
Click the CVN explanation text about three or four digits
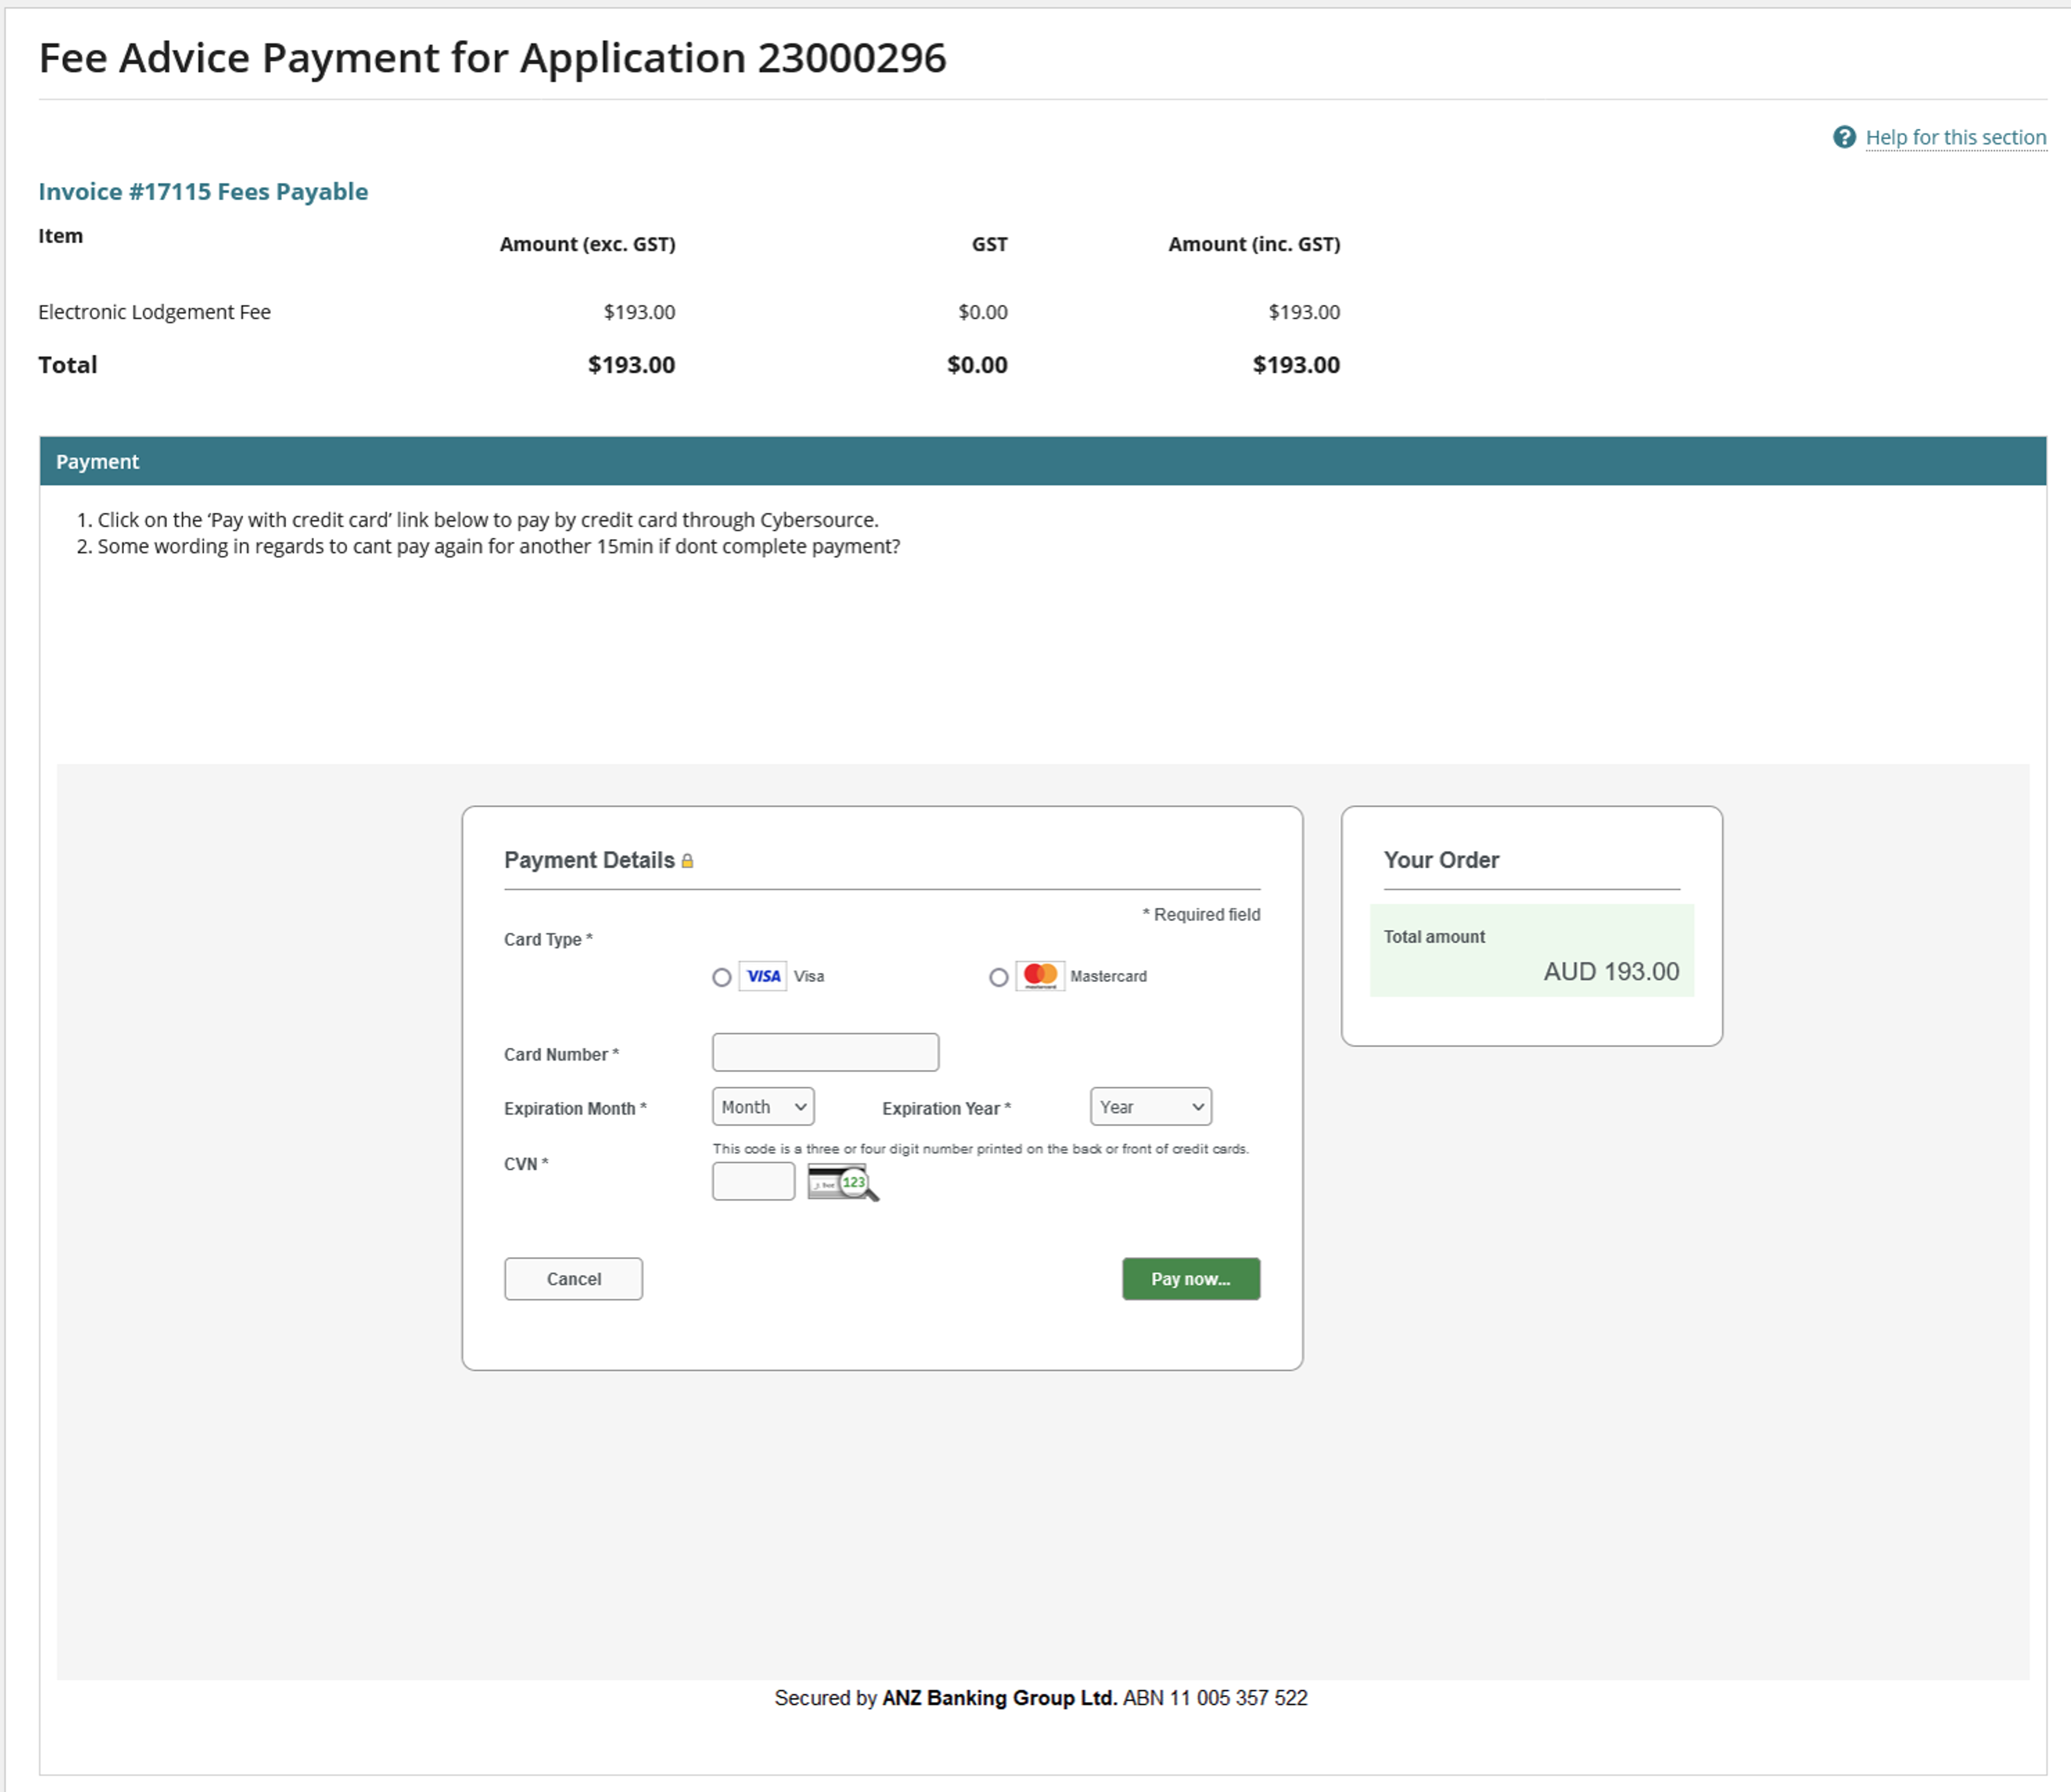coord(980,1149)
